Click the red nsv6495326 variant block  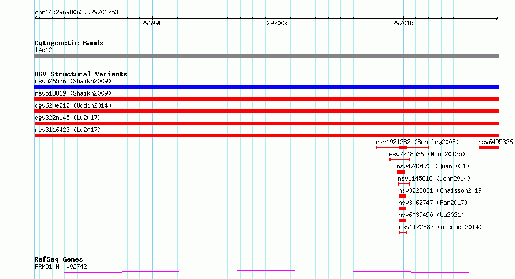pos(489,148)
